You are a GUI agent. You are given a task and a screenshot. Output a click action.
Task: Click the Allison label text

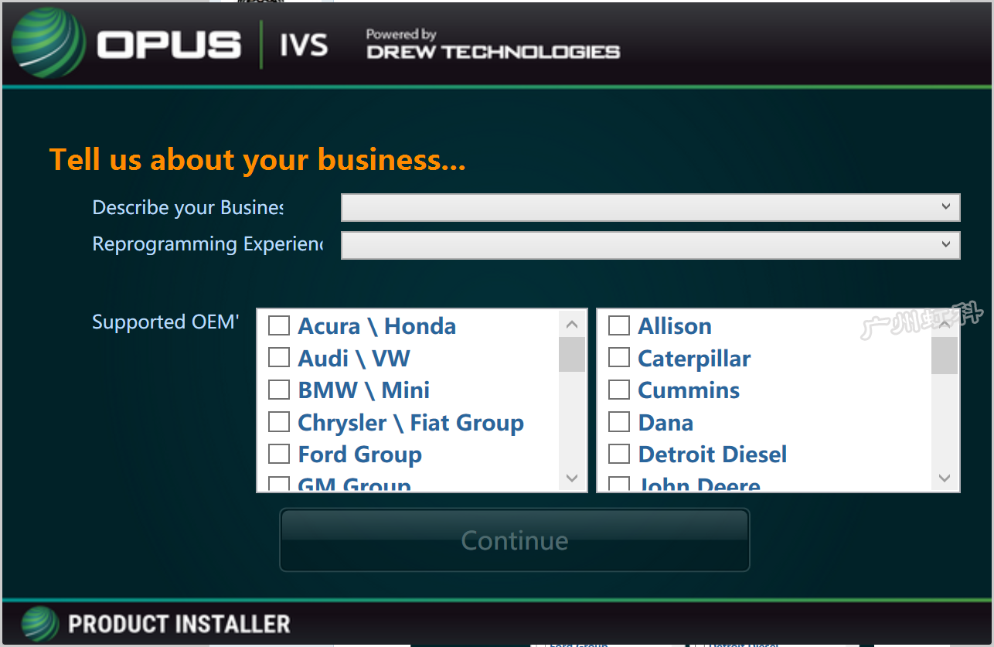coord(675,326)
